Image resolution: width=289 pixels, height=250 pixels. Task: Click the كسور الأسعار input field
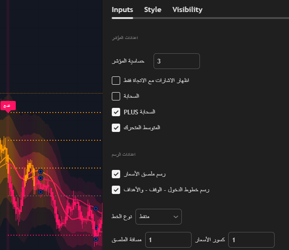pyautogui.click(x=251, y=240)
